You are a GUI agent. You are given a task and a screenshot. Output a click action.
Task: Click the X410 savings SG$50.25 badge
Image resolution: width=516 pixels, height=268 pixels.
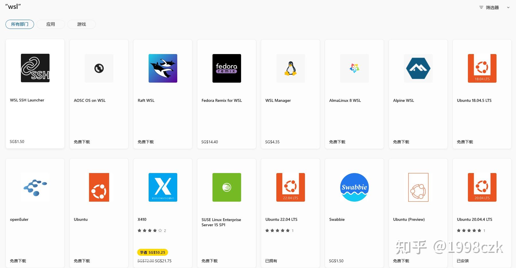pyautogui.click(x=153, y=252)
